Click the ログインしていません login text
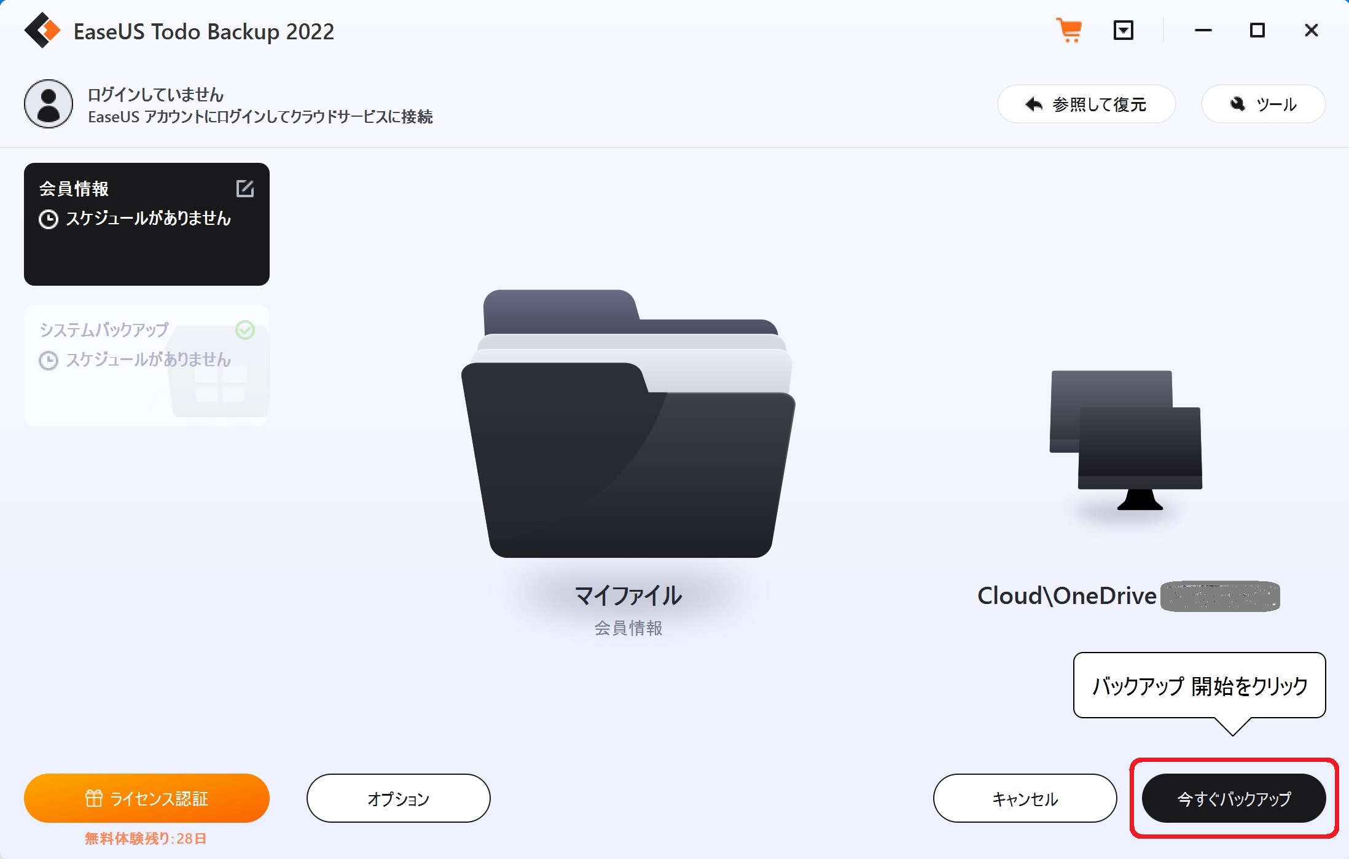The width and height of the screenshot is (1349, 859). 155,95
